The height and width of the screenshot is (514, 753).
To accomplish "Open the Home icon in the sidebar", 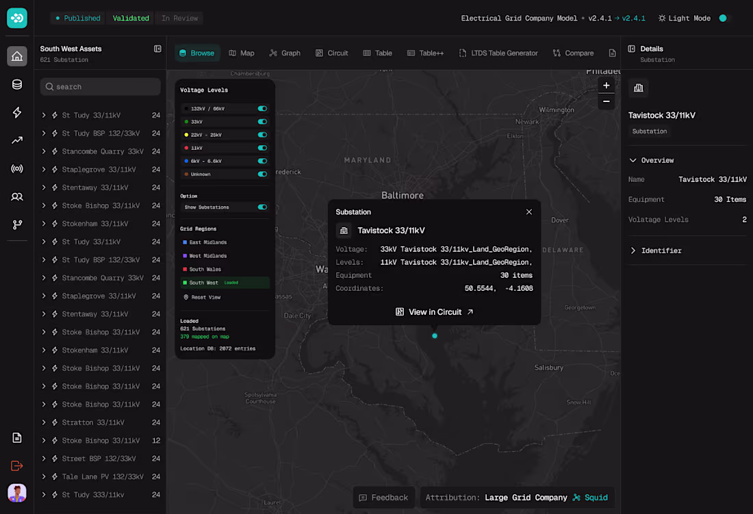I will point(17,56).
